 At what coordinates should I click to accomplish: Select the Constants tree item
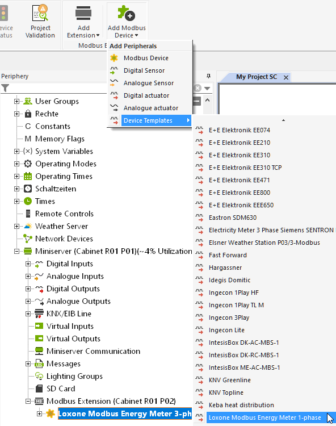53,126
